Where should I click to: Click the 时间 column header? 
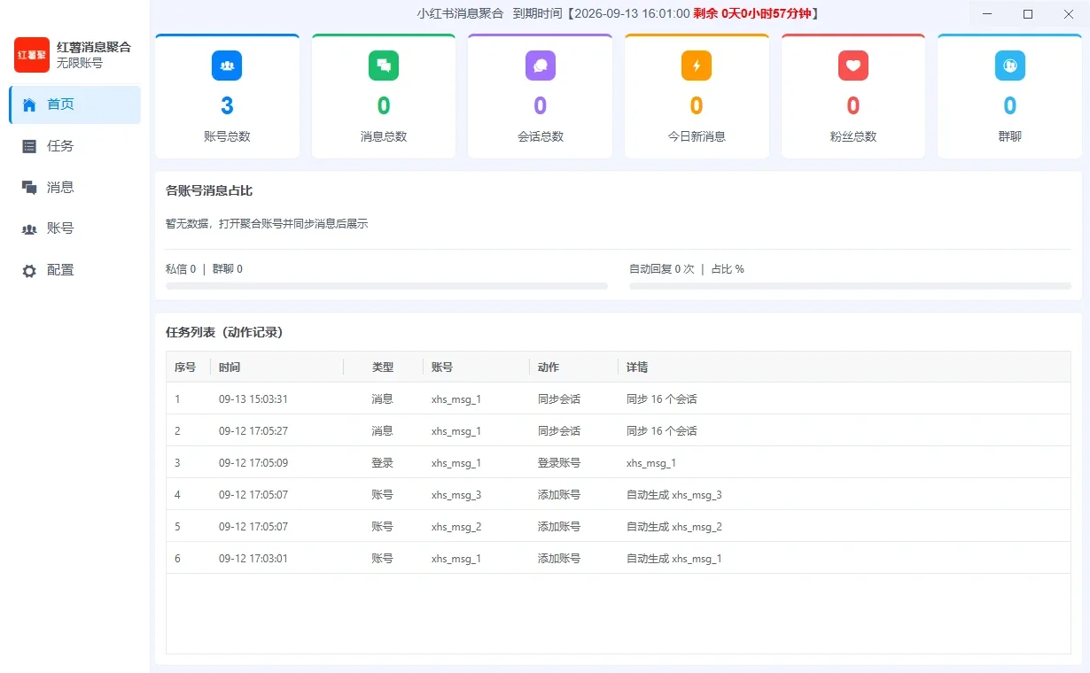tap(230, 367)
